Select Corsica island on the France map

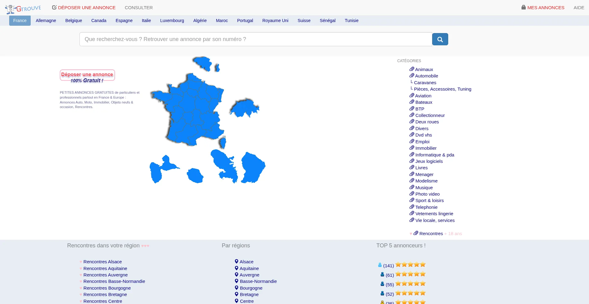point(222,143)
